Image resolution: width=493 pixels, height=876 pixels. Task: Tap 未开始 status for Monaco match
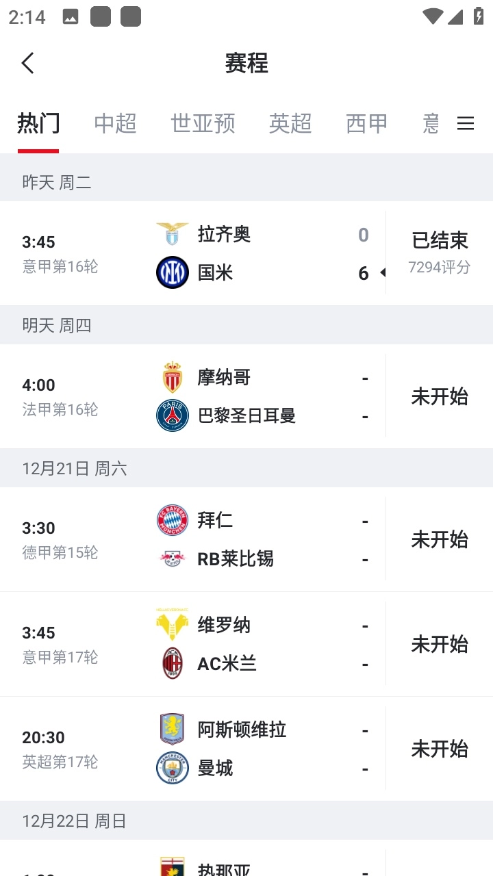point(440,396)
